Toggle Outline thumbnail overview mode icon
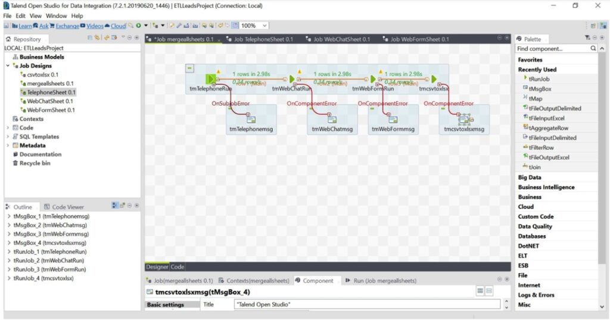Screen dimensions: 610x320 (x=122, y=205)
